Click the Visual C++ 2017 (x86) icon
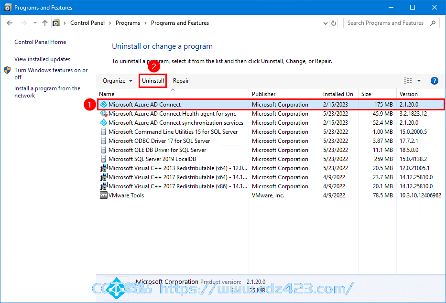This screenshot has width=446, height=303. 104,186
